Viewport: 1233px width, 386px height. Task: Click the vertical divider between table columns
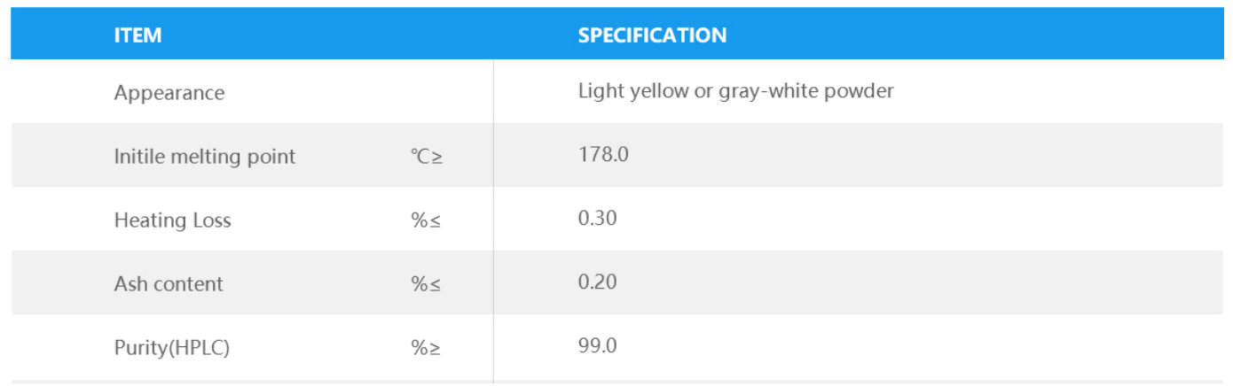click(493, 221)
